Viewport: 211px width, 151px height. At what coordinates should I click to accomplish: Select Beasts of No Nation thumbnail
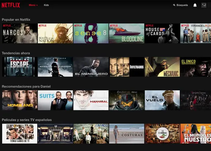[x=55, y=34]
